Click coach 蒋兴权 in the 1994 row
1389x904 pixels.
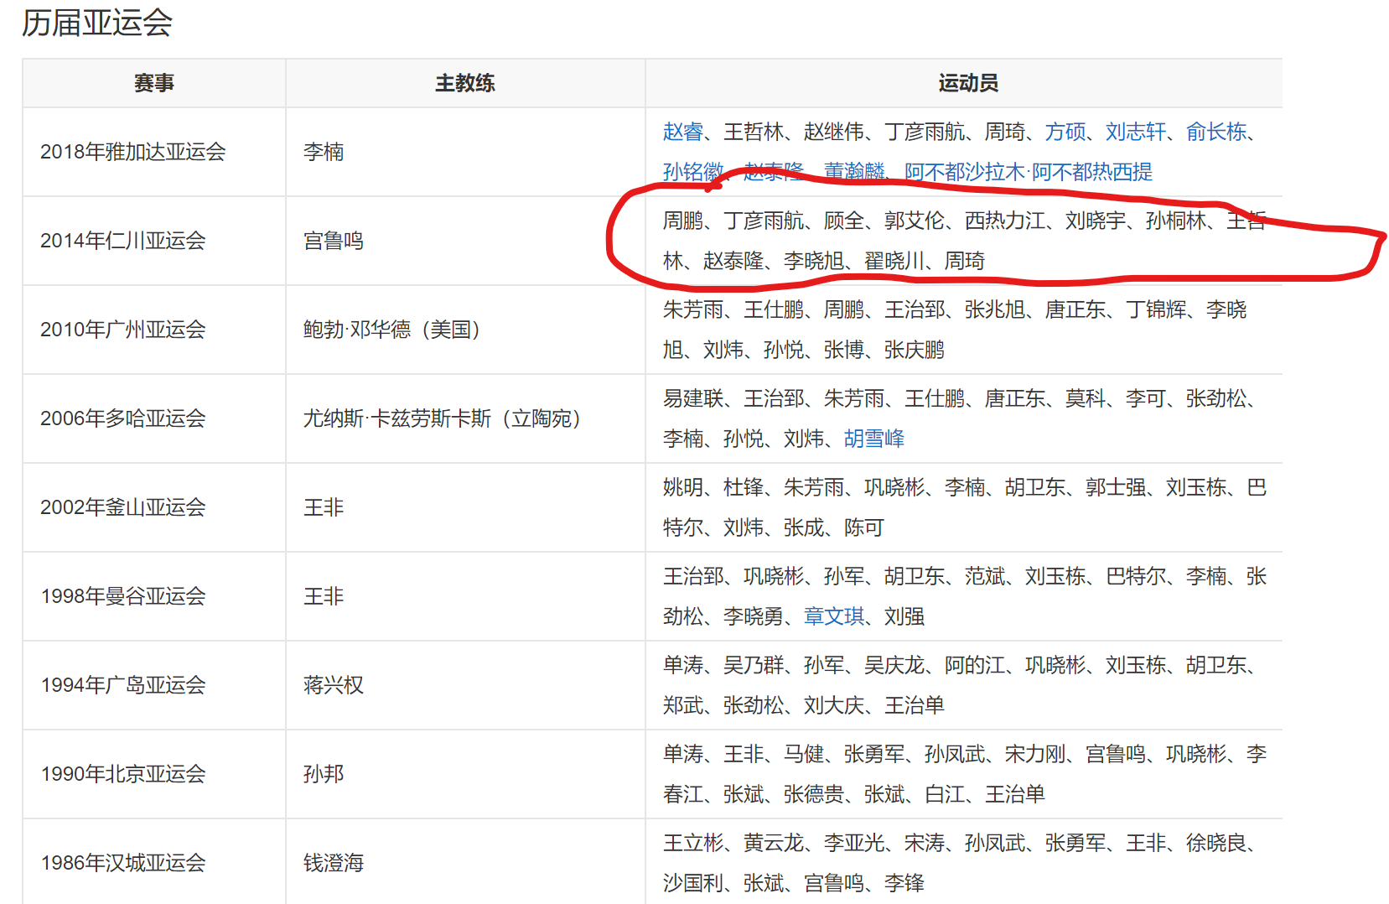point(334,685)
